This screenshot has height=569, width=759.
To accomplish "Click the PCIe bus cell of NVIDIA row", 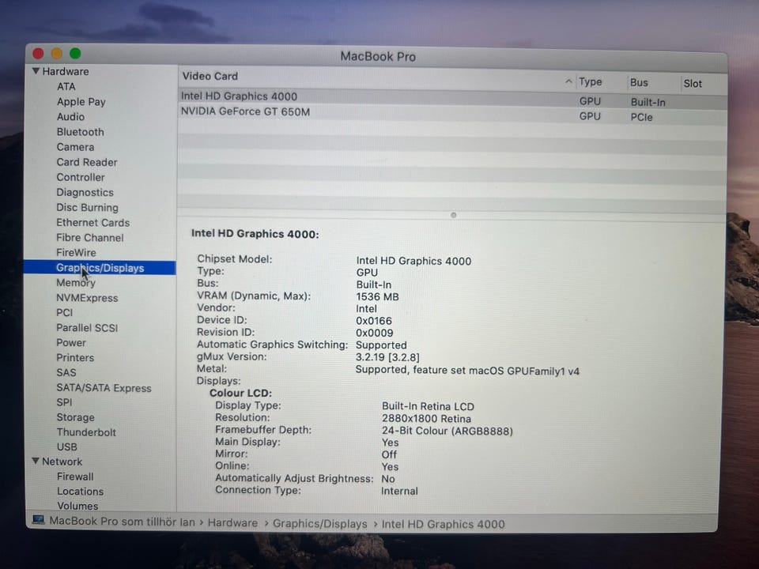I will (x=641, y=117).
